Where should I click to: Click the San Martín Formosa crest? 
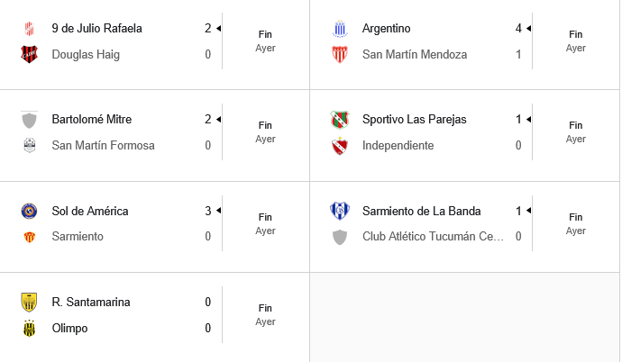[30, 145]
